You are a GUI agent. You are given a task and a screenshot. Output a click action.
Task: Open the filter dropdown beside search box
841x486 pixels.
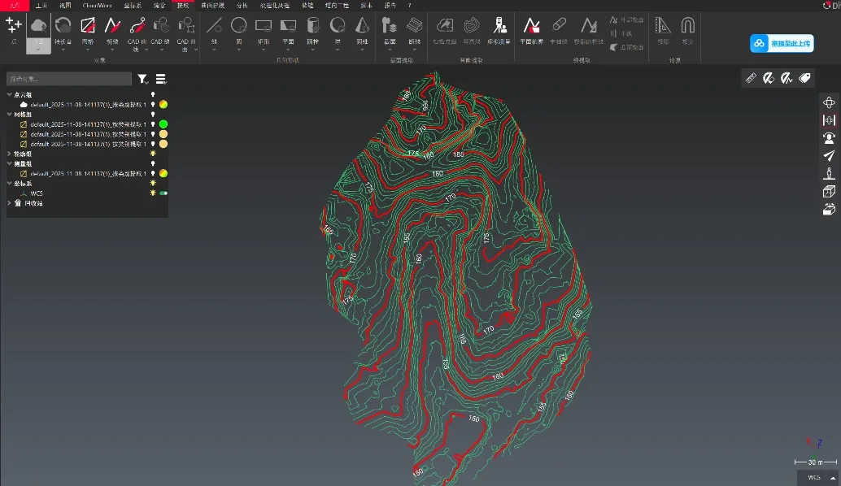click(x=142, y=79)
